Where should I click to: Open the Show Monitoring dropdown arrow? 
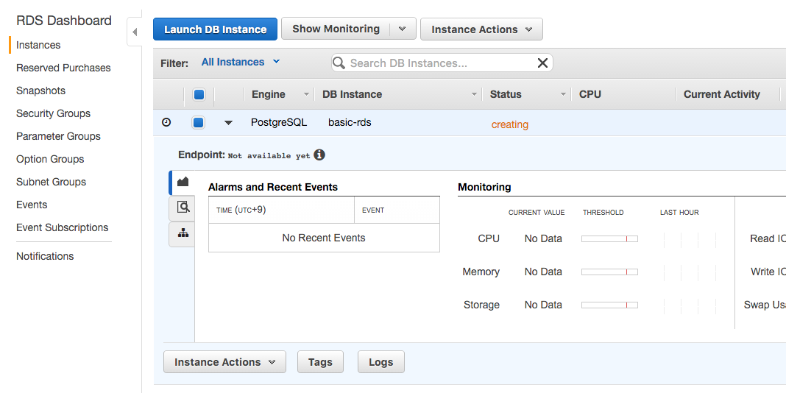[403, 29]
